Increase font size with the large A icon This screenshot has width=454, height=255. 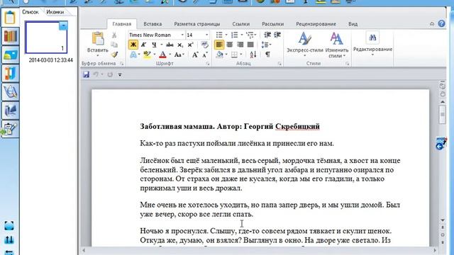(195, 55)
